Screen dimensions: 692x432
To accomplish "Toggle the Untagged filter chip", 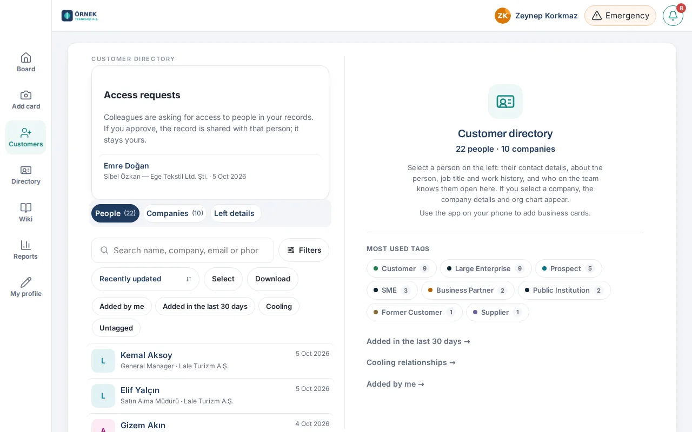I will click(x=116, y=328).
